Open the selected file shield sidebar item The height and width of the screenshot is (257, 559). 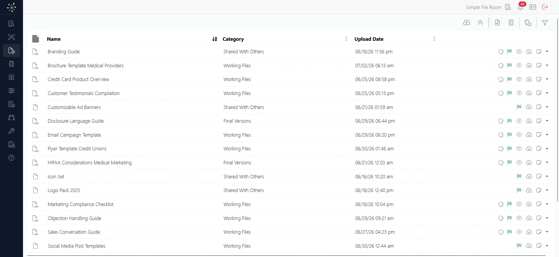click(x=11, y=51)
